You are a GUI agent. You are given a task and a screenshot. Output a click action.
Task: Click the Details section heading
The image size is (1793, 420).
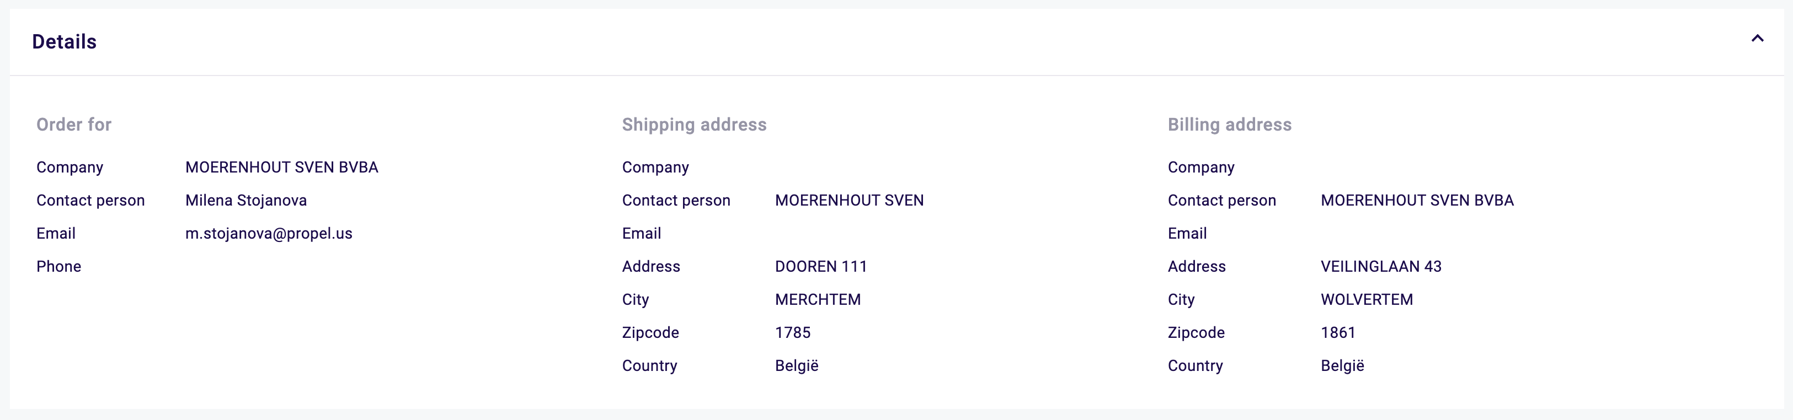(64, 42)
